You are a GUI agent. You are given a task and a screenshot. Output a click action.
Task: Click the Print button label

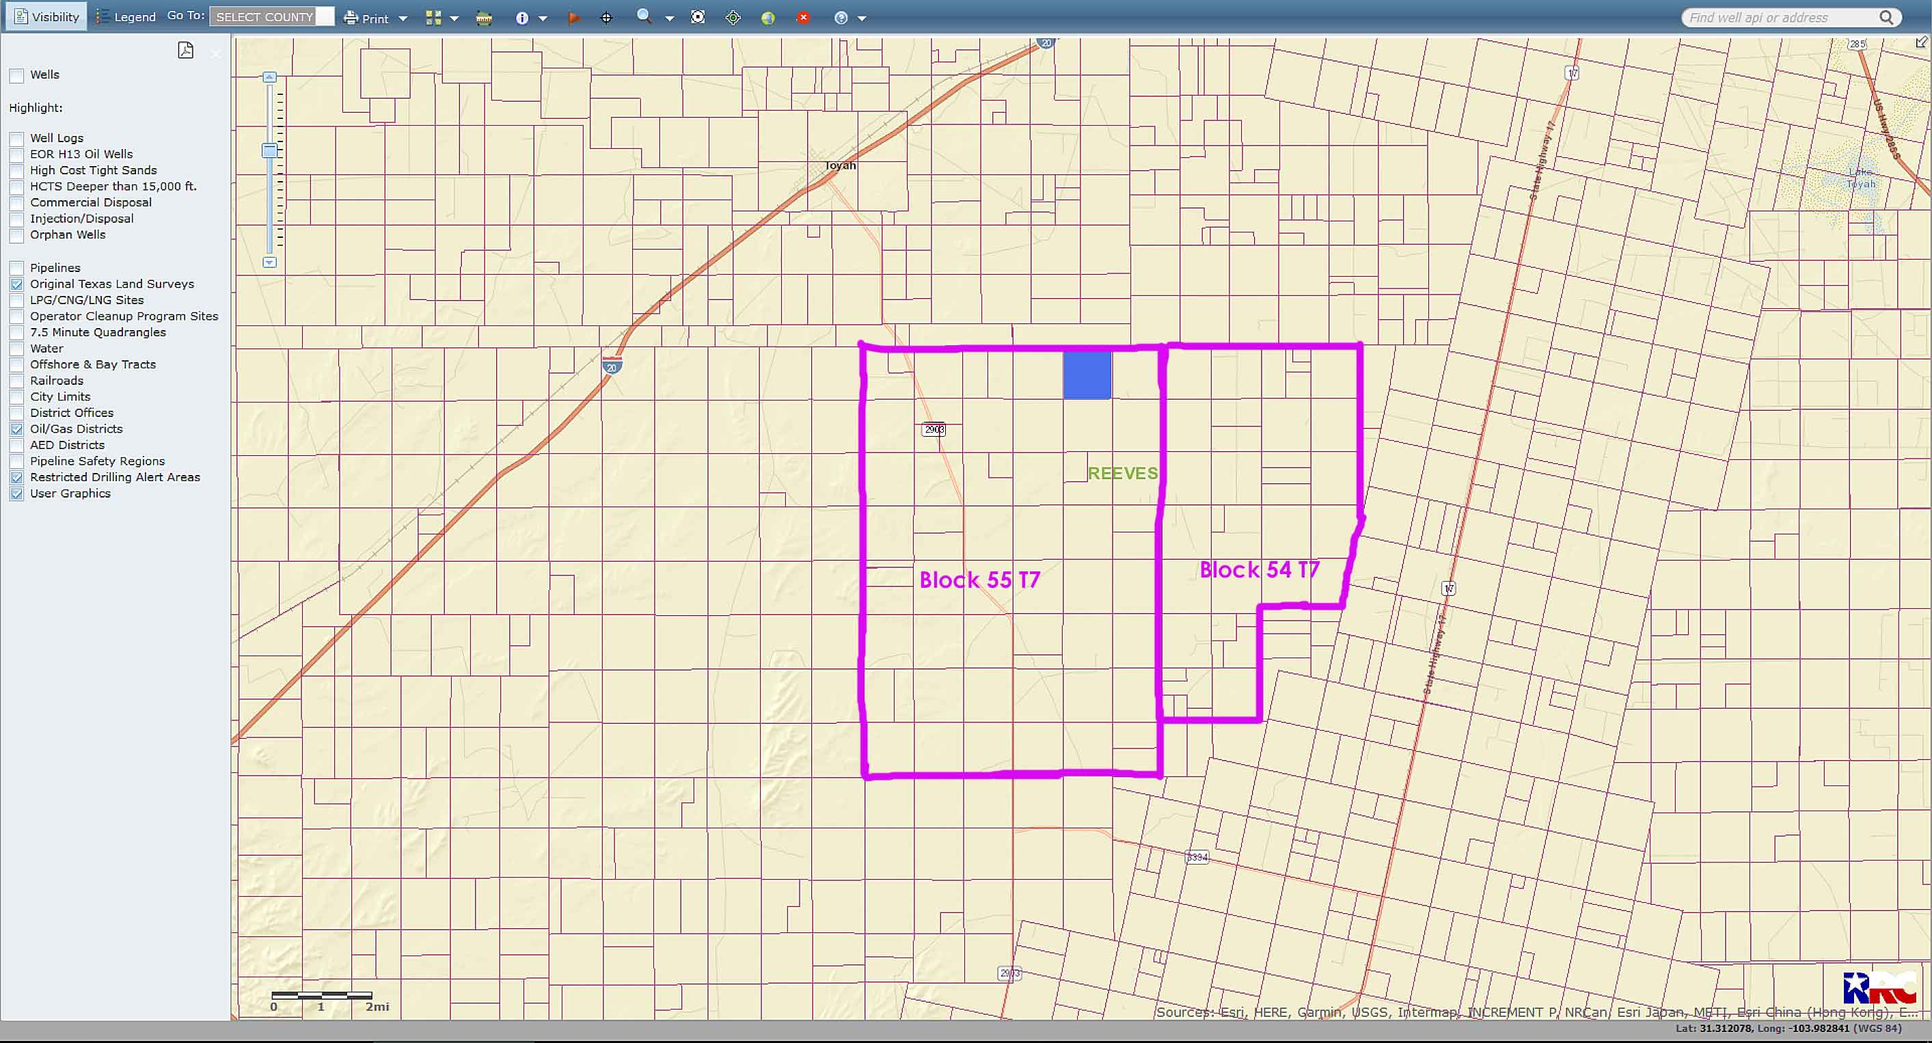375,18
